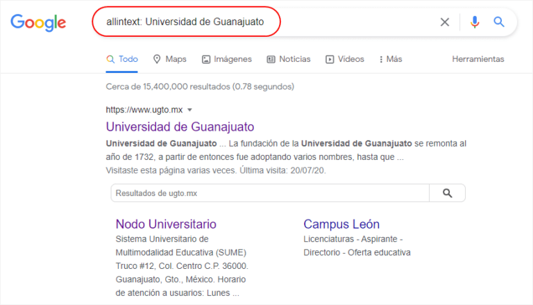This screenshot has width=533, height=305.
Task: Click the Resultados de ugto.mx search field
Action: [270, 193]
